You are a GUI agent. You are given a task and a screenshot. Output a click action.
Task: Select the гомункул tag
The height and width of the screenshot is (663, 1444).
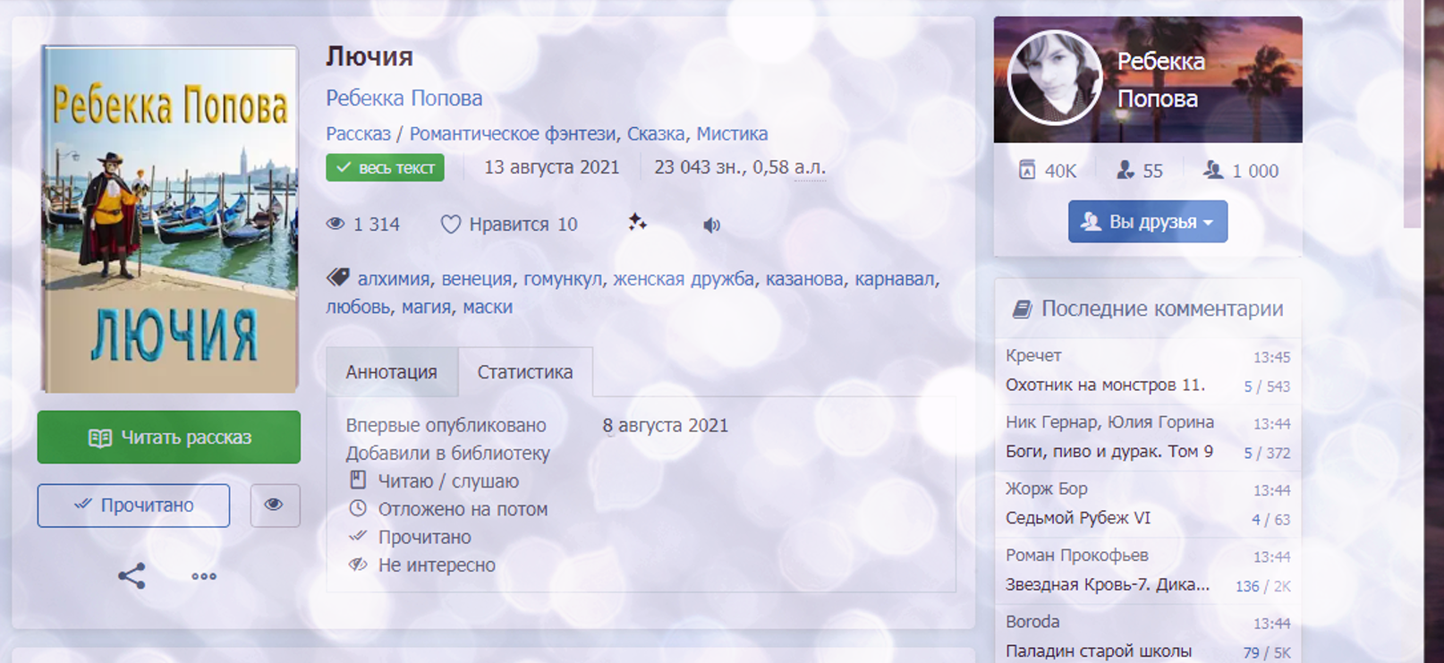[x=563, y=278]
